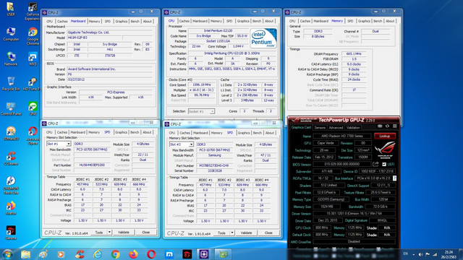Open the GPU-Z hamburger menu icon
463x260 pixels.
pos(395,126)
